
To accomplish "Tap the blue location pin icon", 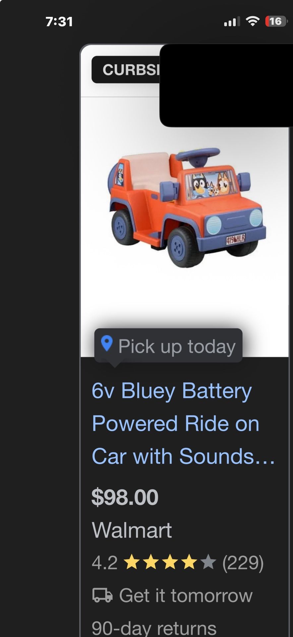I will [x=106, y=344].
